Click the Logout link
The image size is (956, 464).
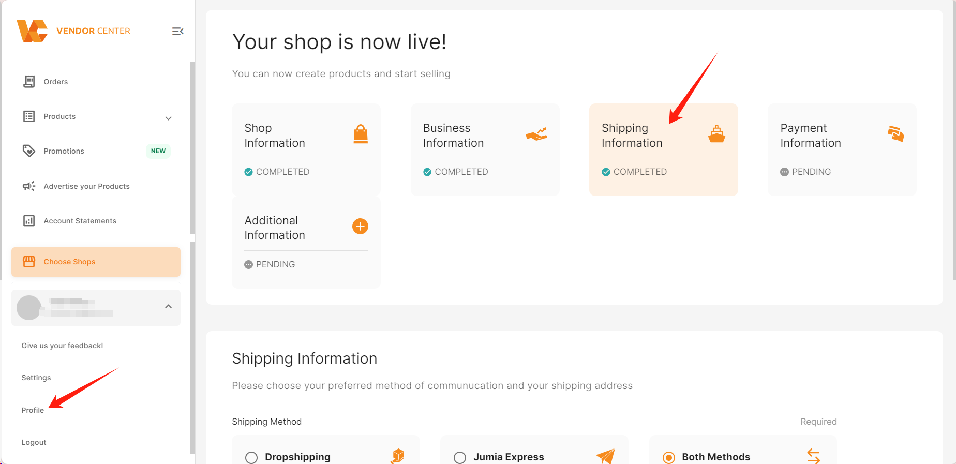pos(34,442)
